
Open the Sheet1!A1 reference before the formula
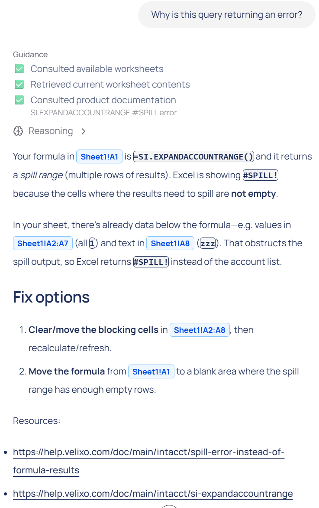(x=99, y=156)
